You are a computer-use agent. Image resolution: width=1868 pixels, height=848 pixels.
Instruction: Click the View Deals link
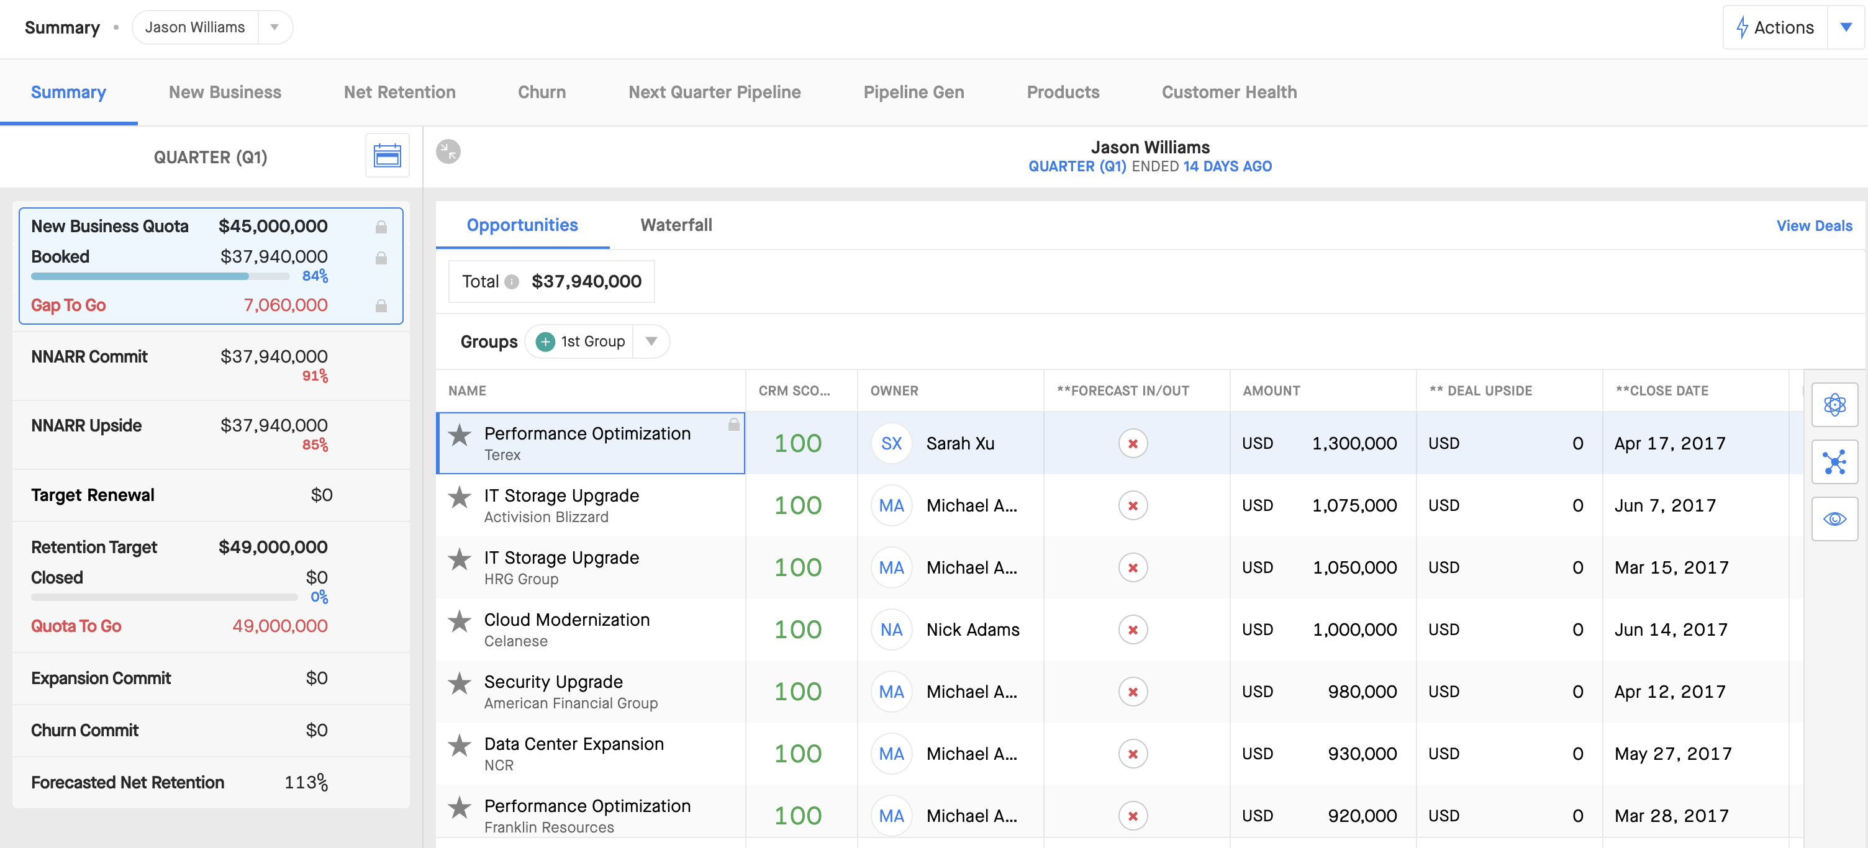(x=1813, y=226)
